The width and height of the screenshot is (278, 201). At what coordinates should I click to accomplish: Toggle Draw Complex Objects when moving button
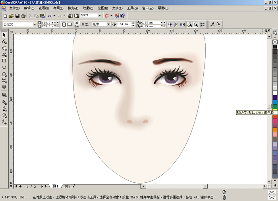coord(189,25)
